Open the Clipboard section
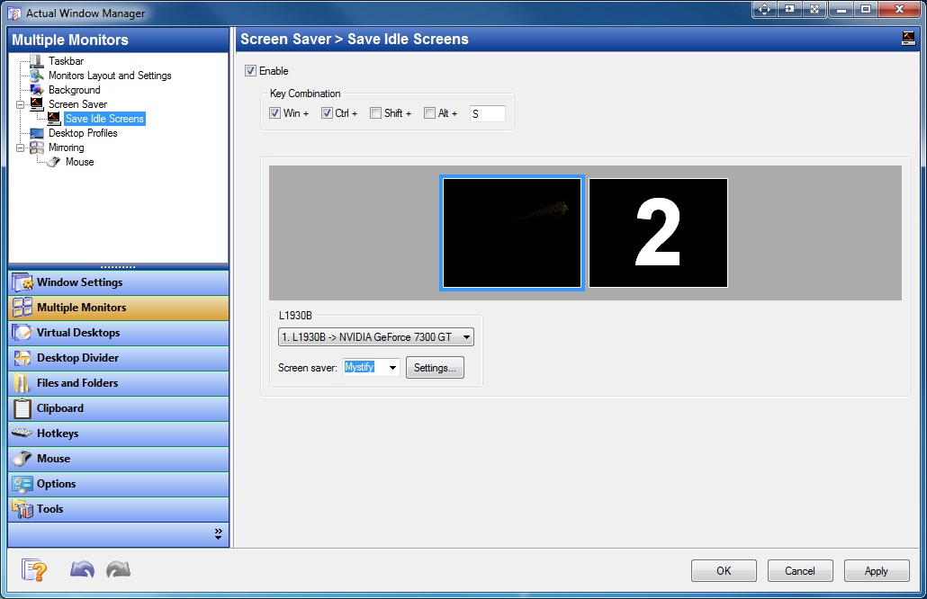 (x=118, y=408)
